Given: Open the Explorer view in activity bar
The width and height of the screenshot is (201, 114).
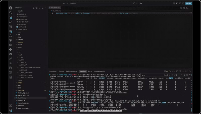Looking at the screenshot, I should tap(11, 8).
